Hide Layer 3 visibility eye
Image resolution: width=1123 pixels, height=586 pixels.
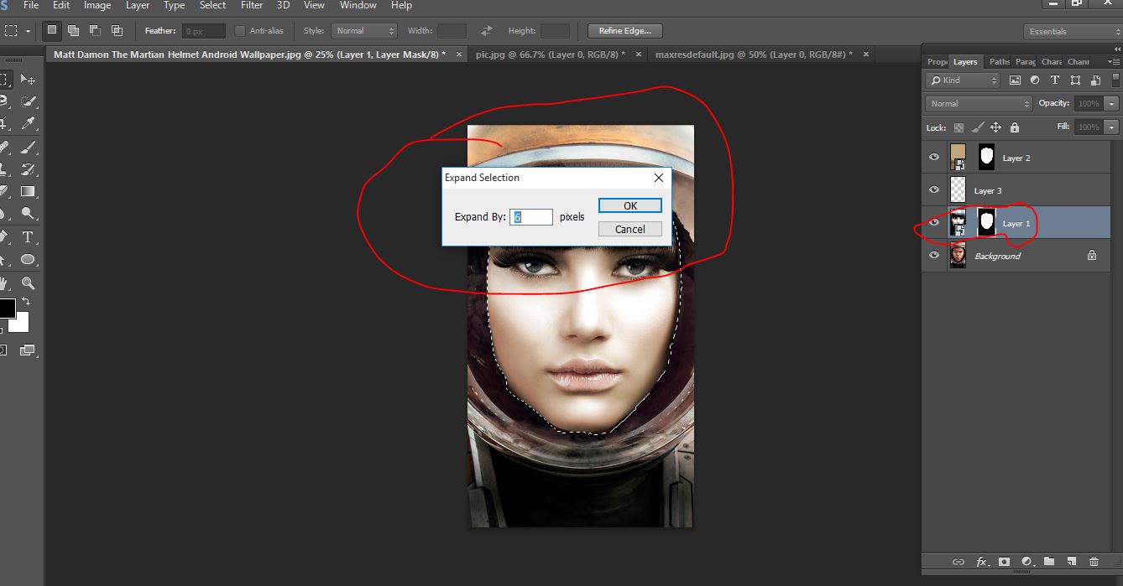coord(934,190)
